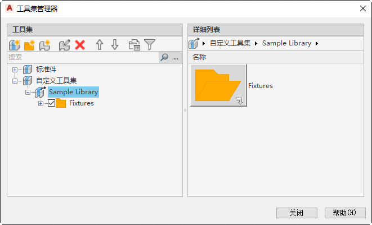372x225 pixels.
Task: Expand the Fixtures folder node
Action: [x=41, y=103]
